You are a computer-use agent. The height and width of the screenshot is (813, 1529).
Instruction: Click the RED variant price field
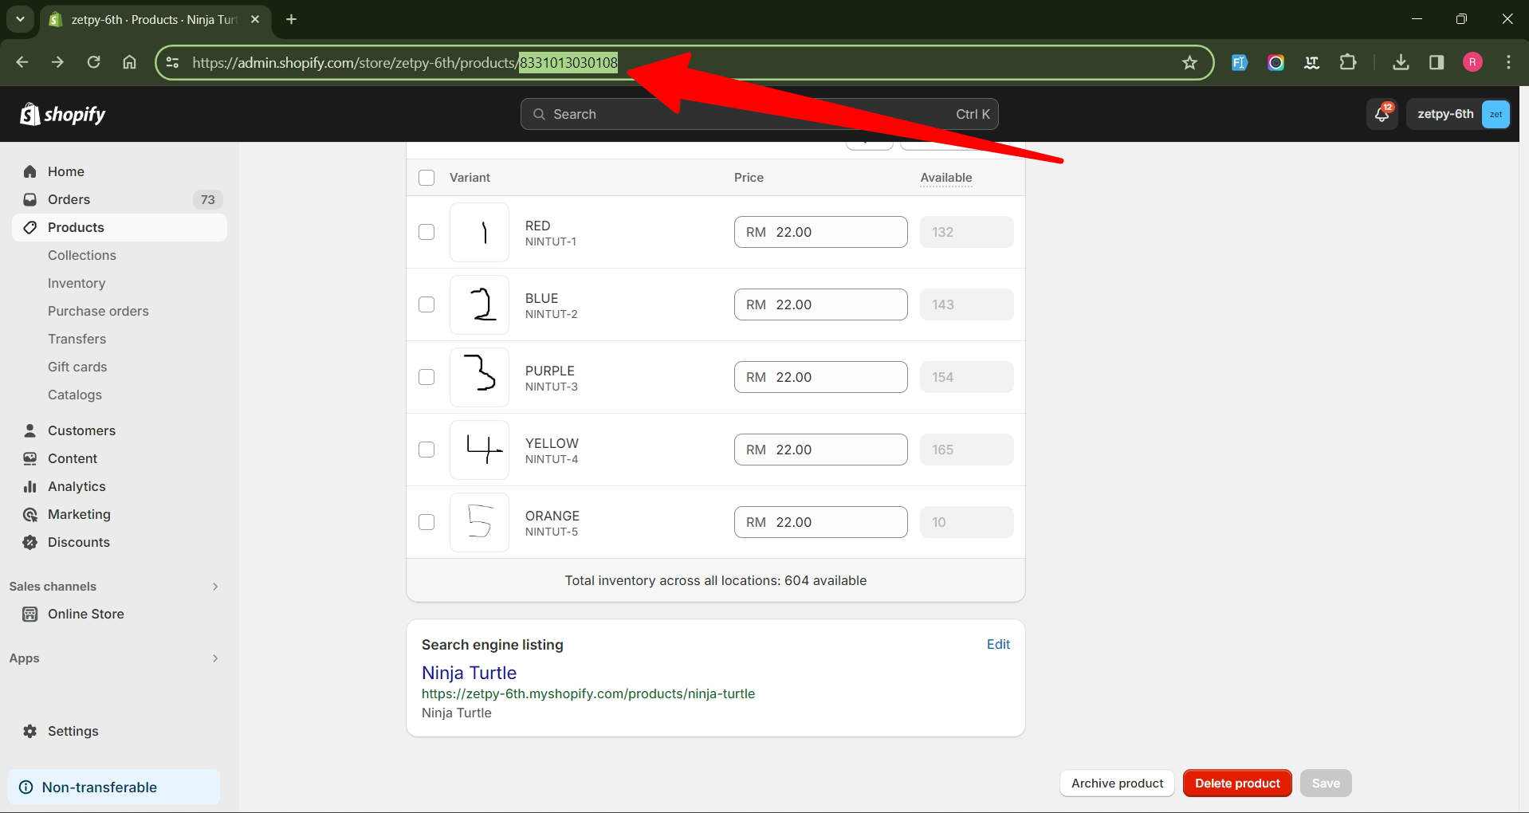point(820,232)
